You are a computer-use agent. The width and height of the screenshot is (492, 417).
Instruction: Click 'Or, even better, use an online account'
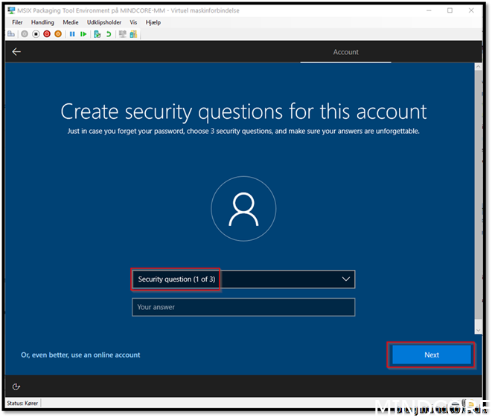pos(80,355)
